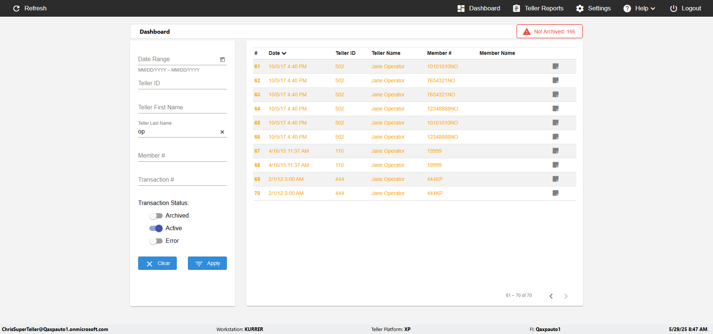Go to next page of results
Screen dimensions: 713x334
(566, 296)
